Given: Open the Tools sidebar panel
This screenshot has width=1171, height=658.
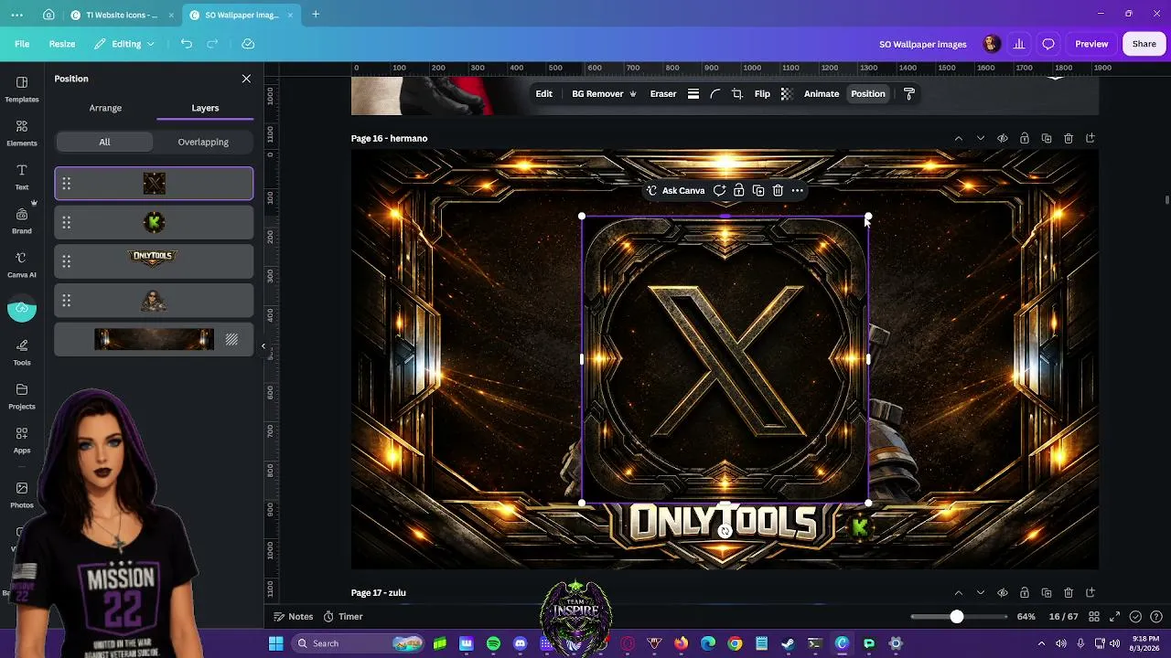Looking at the screenshot, I should pyautogui.click(x=22, y=352).
